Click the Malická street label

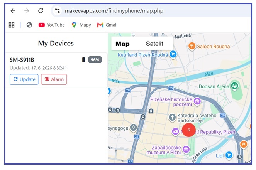[183, 36]
